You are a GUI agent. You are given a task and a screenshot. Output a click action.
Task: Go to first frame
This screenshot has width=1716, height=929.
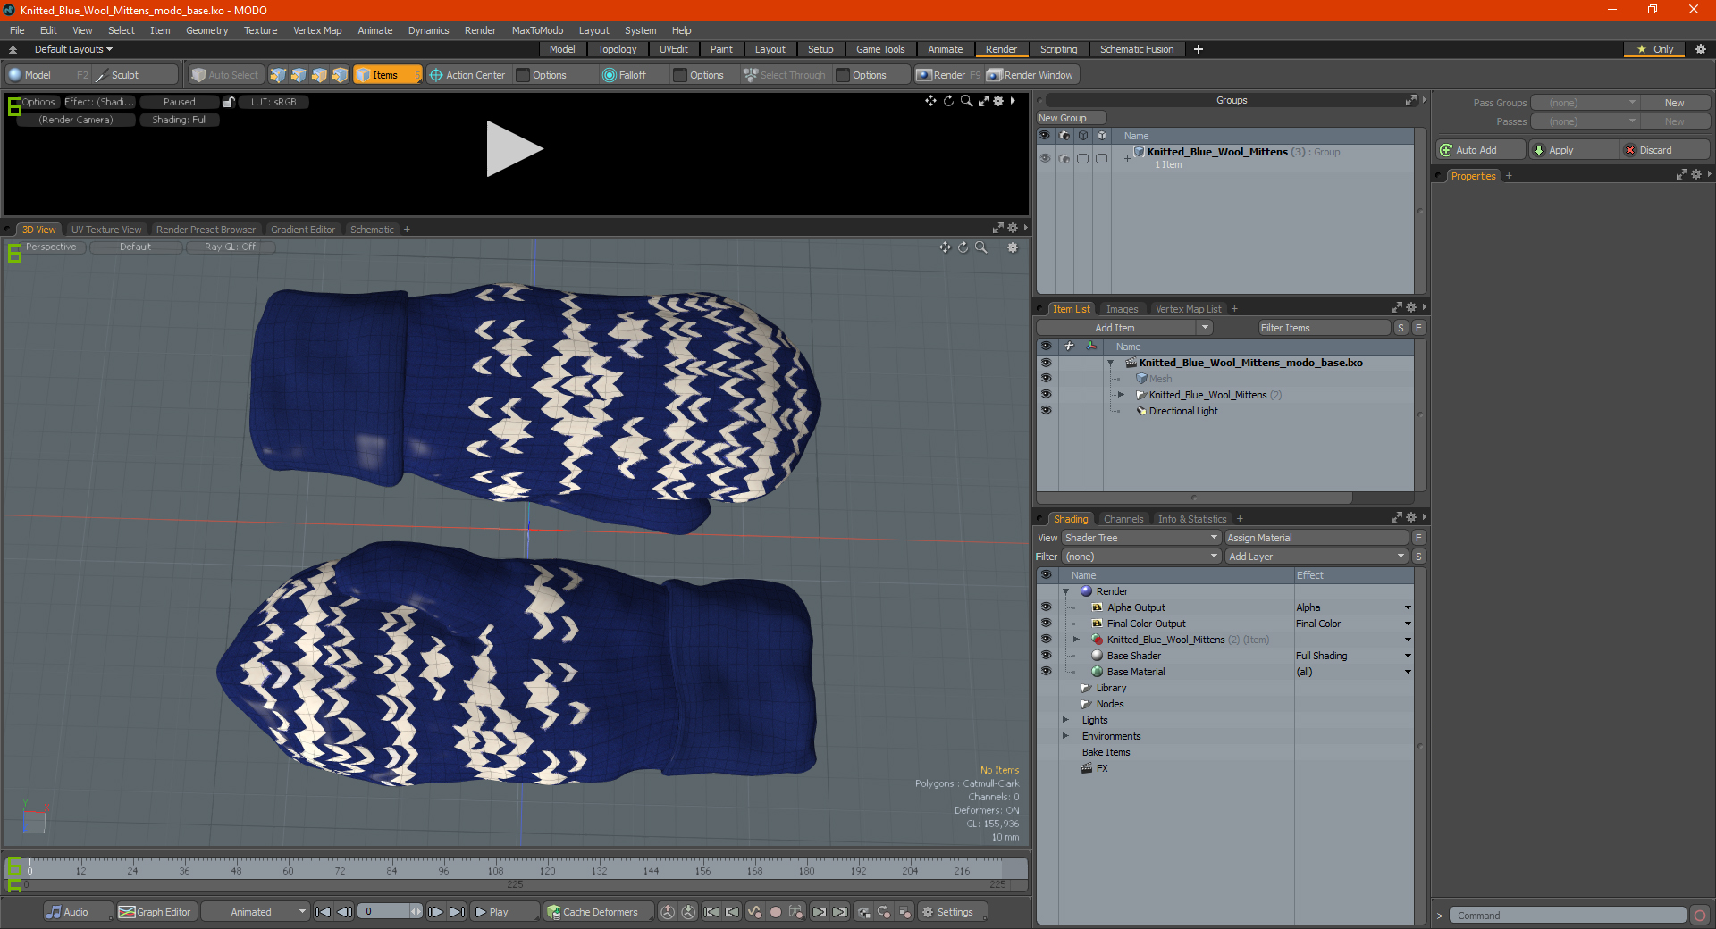point(324,912)
